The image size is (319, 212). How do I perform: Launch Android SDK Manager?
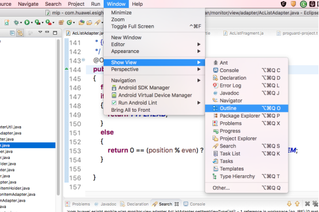click(x=154, y=88)
